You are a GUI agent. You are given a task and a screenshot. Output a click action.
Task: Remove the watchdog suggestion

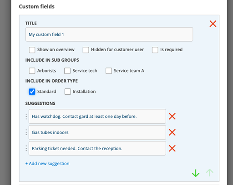[172, 117]
